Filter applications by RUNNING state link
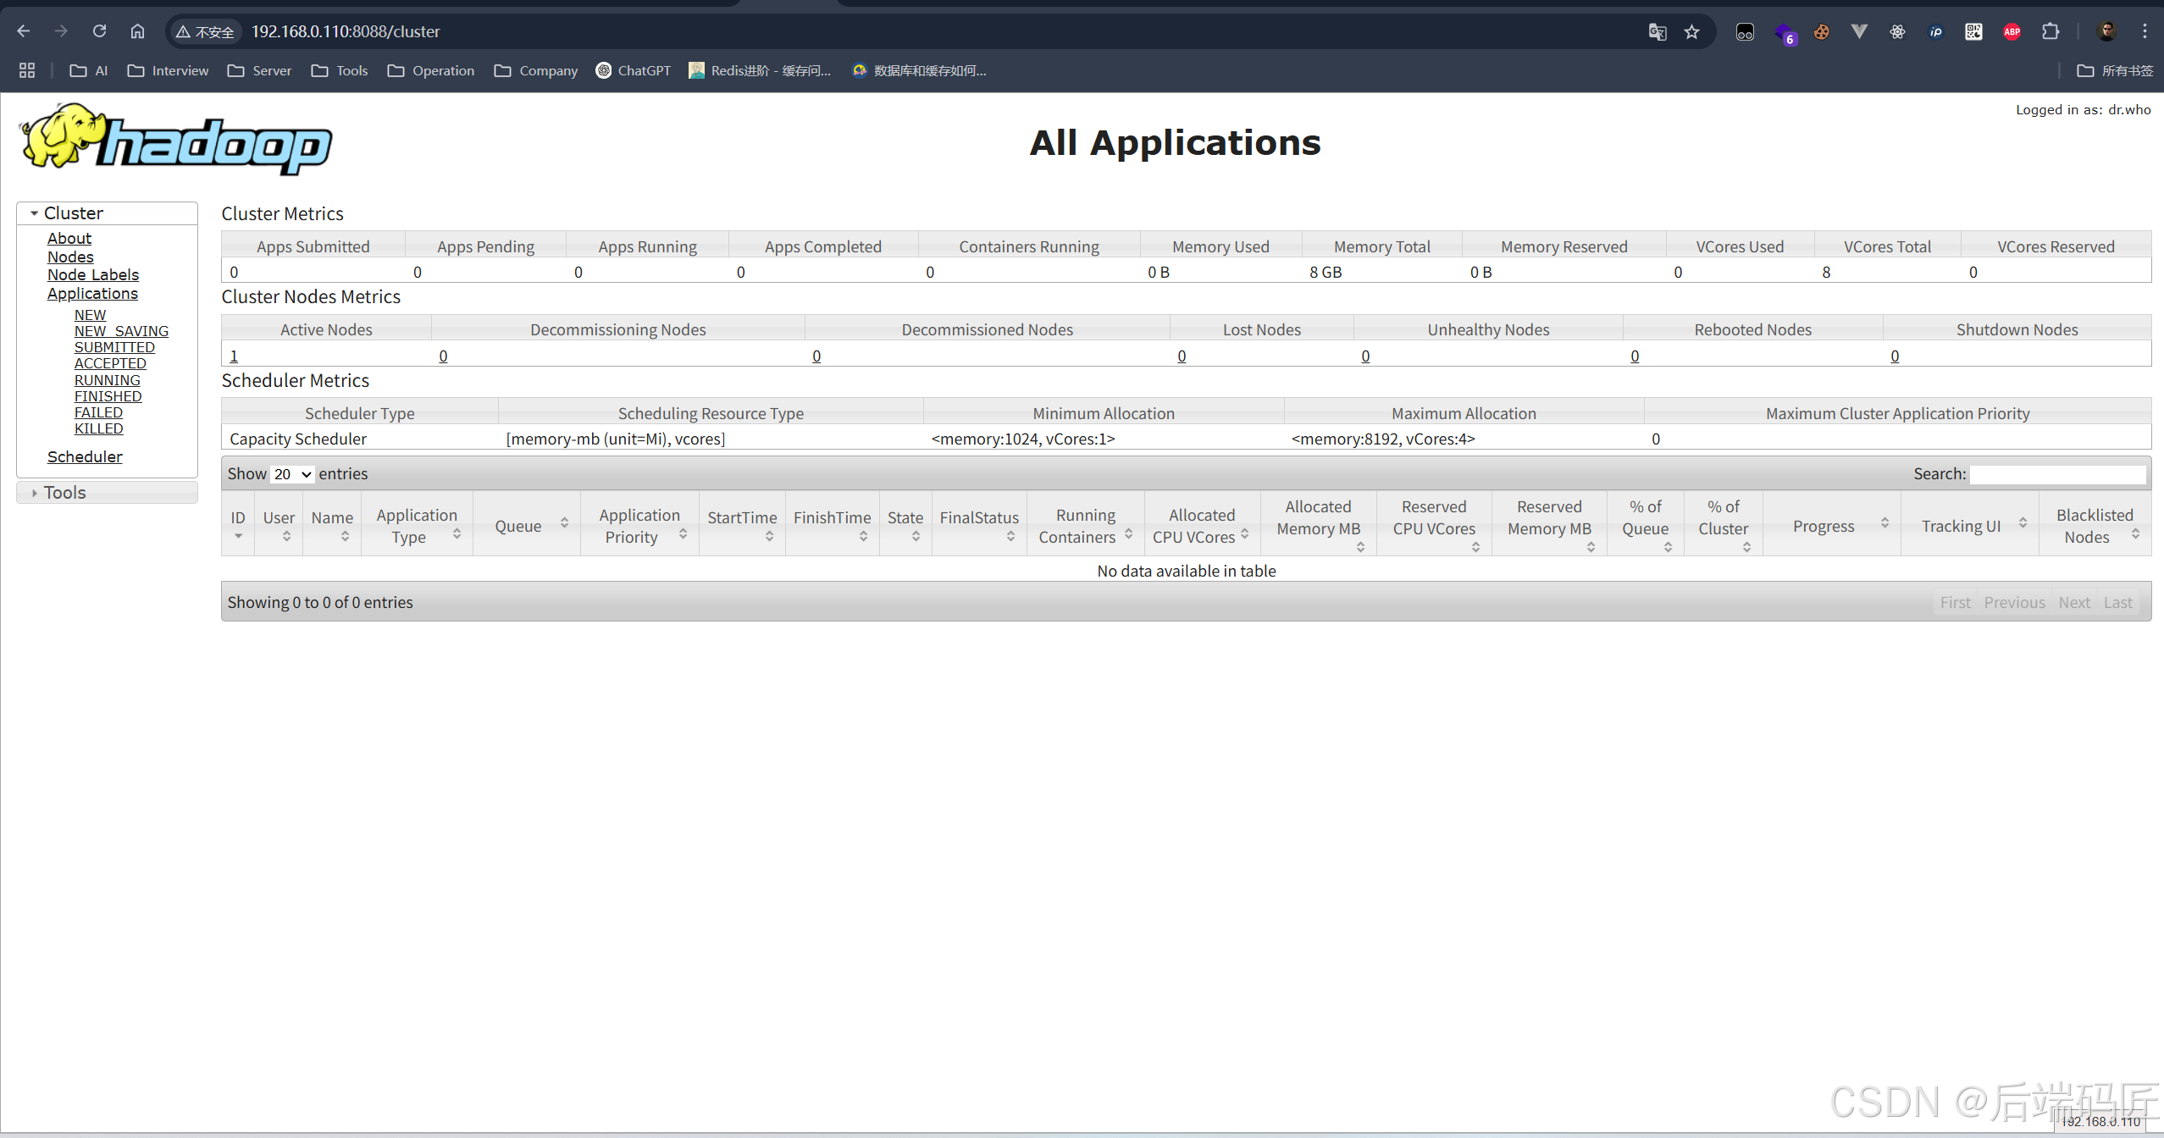 (x=107, y=380)
